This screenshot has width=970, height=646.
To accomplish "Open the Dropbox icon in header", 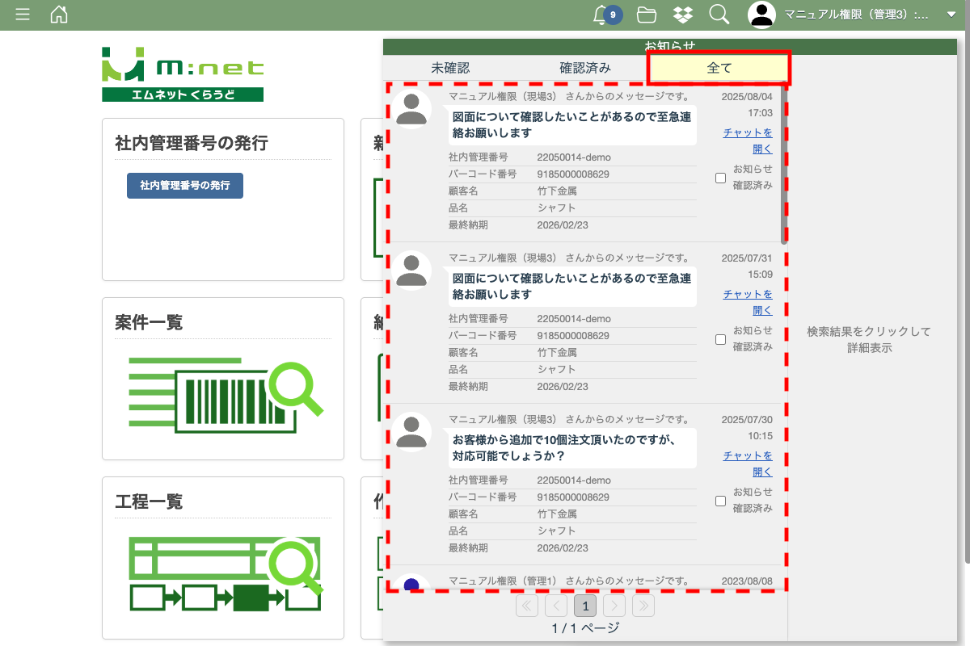I will 682,15.
